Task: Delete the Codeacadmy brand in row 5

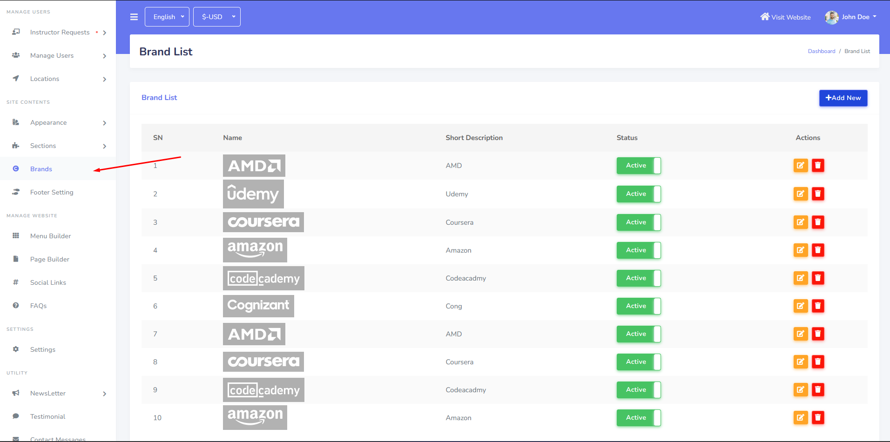Action: coord(818,278)
